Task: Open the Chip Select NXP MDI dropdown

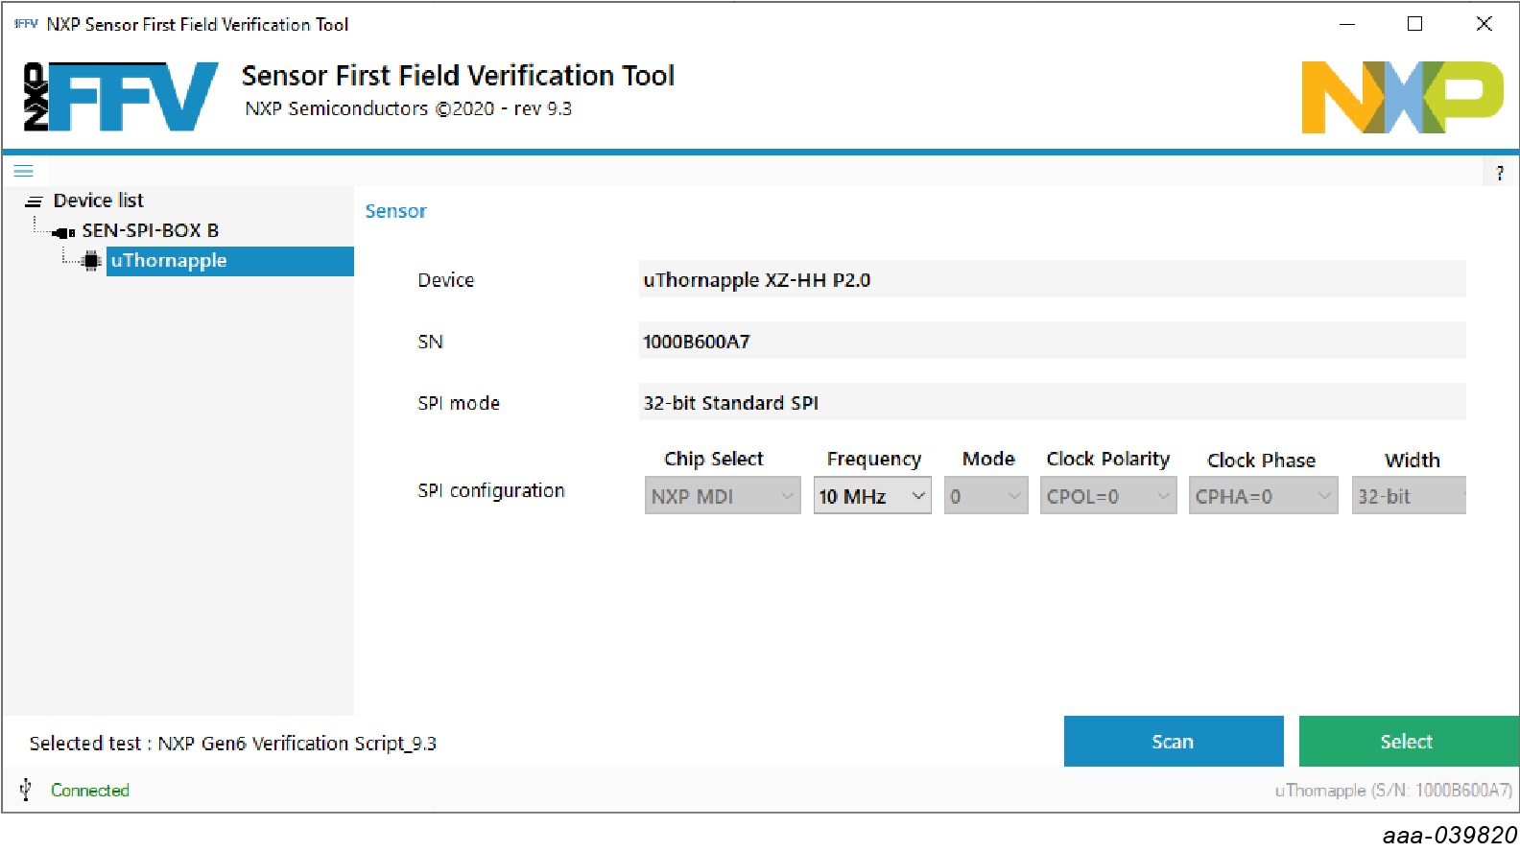Action: tap(722, 496)
